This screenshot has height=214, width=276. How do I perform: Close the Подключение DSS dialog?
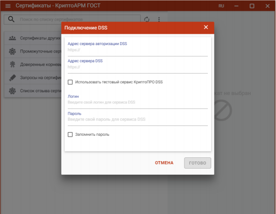(206, 27)
